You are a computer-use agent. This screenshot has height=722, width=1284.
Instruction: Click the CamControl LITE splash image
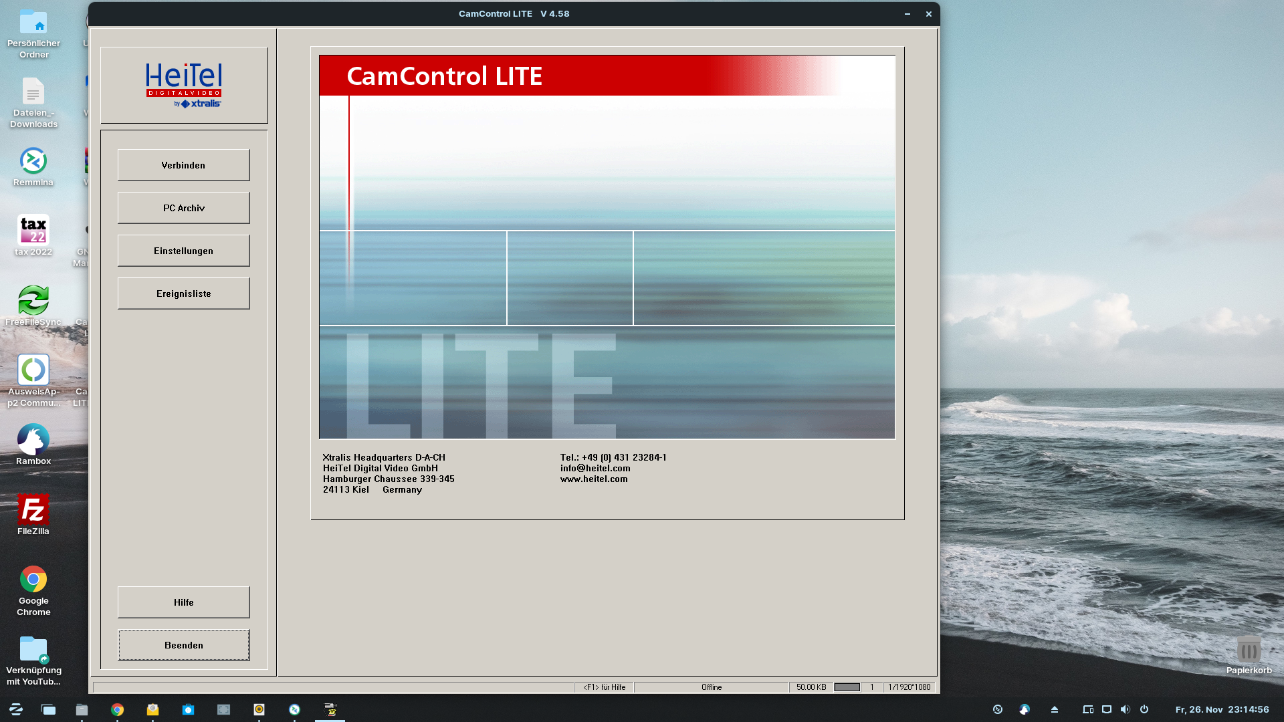607,247
